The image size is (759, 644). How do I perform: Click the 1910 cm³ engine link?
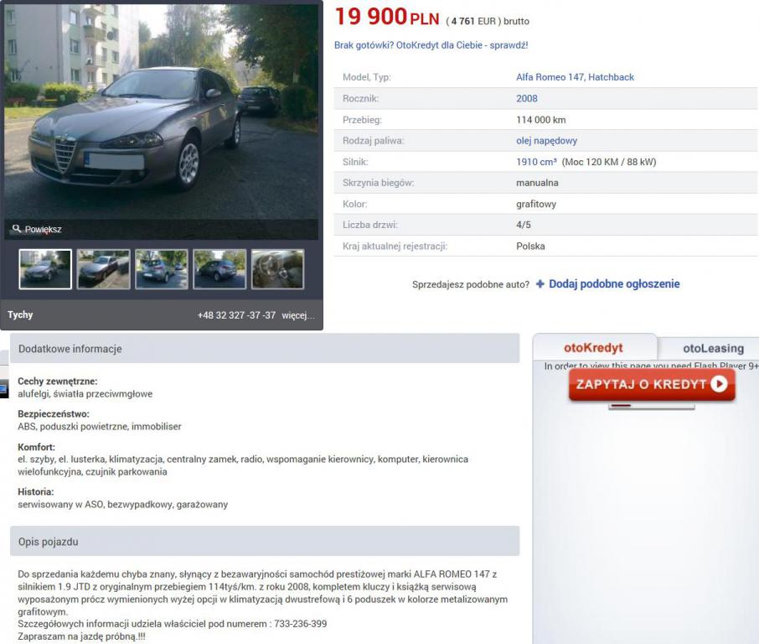tap(536, 162)
